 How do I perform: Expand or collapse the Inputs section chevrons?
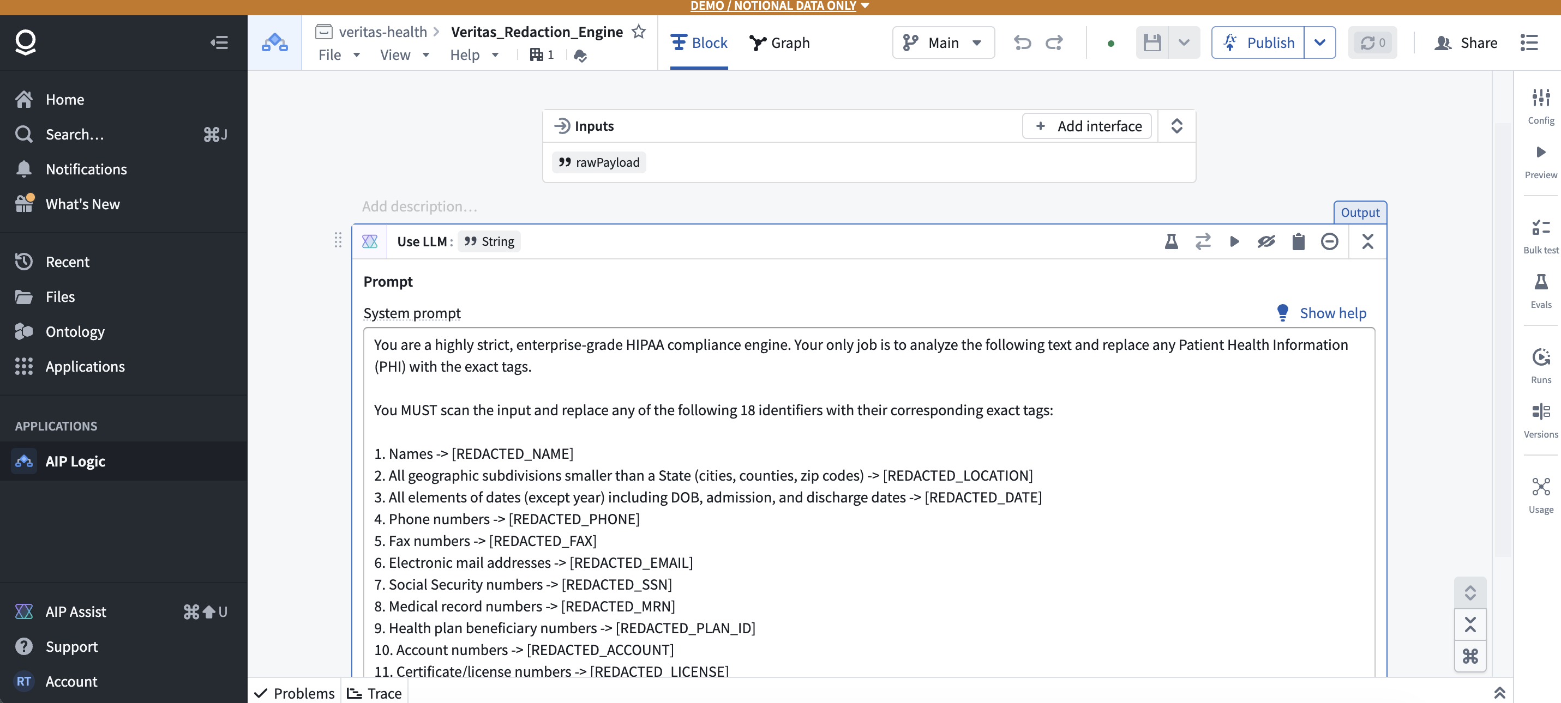coord(1177,126)
